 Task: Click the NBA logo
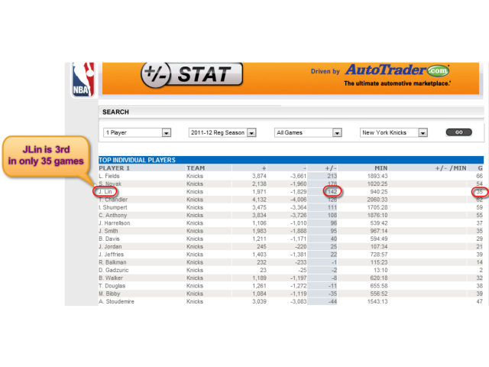point(83,80)
